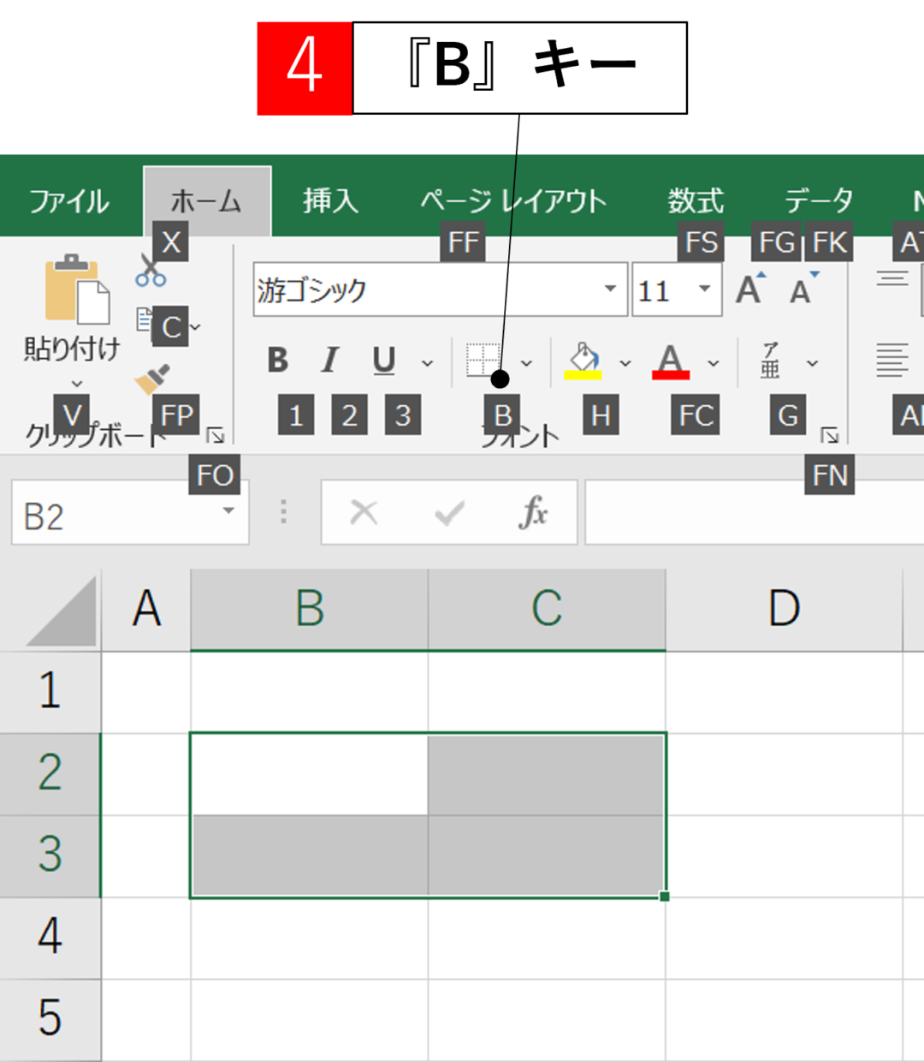
Task: Click the Borders icon
Action: click(x=483, y=361)
